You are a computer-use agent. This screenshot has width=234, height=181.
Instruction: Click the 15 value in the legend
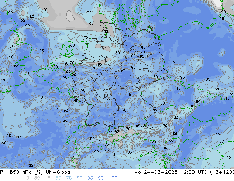[26, 178]
